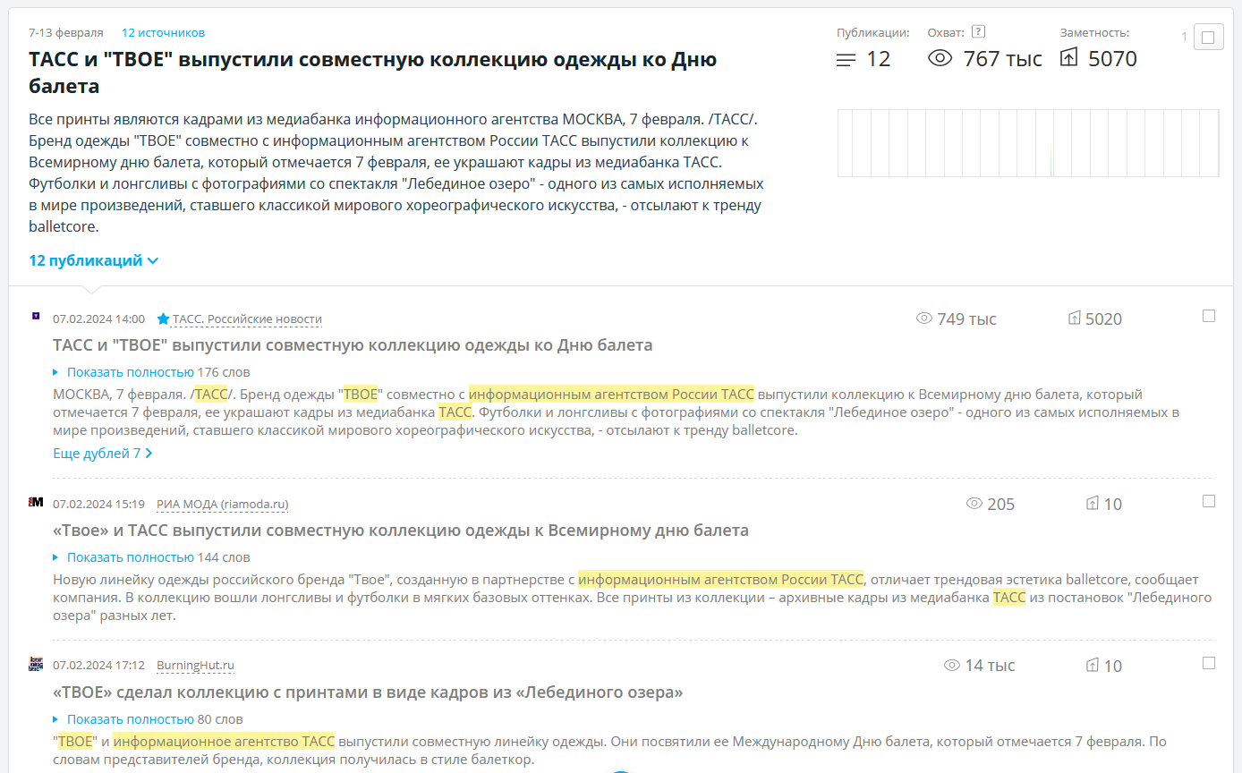Open the 12 источников link
The height and width of the screenshot is (773, 1242).
163,32
